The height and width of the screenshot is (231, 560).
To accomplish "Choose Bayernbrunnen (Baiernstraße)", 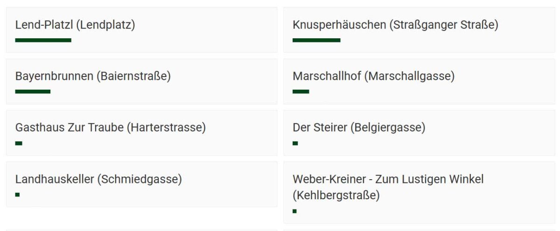I will pyautogui.click(x=93, y=76).
